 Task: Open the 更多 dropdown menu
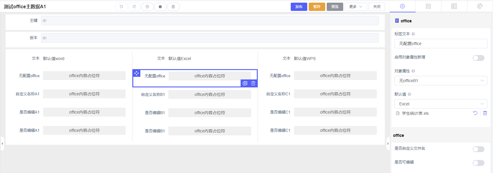[x=356, y=7]
